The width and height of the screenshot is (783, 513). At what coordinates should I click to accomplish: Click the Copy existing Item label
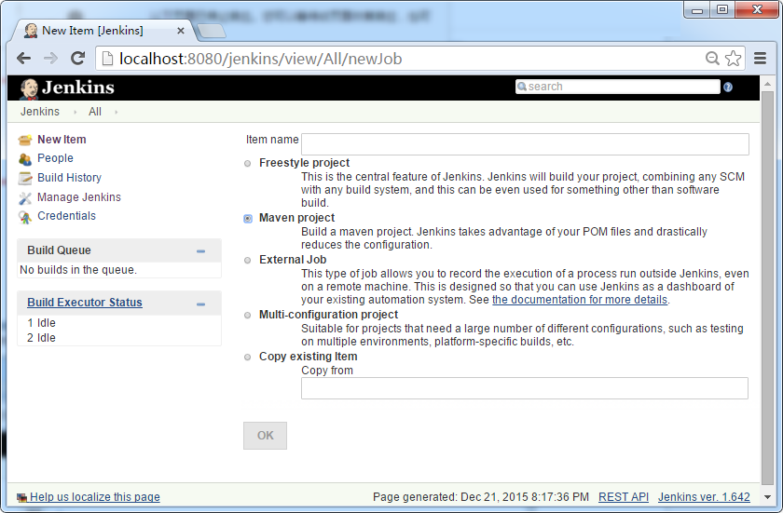coord(309,357)
